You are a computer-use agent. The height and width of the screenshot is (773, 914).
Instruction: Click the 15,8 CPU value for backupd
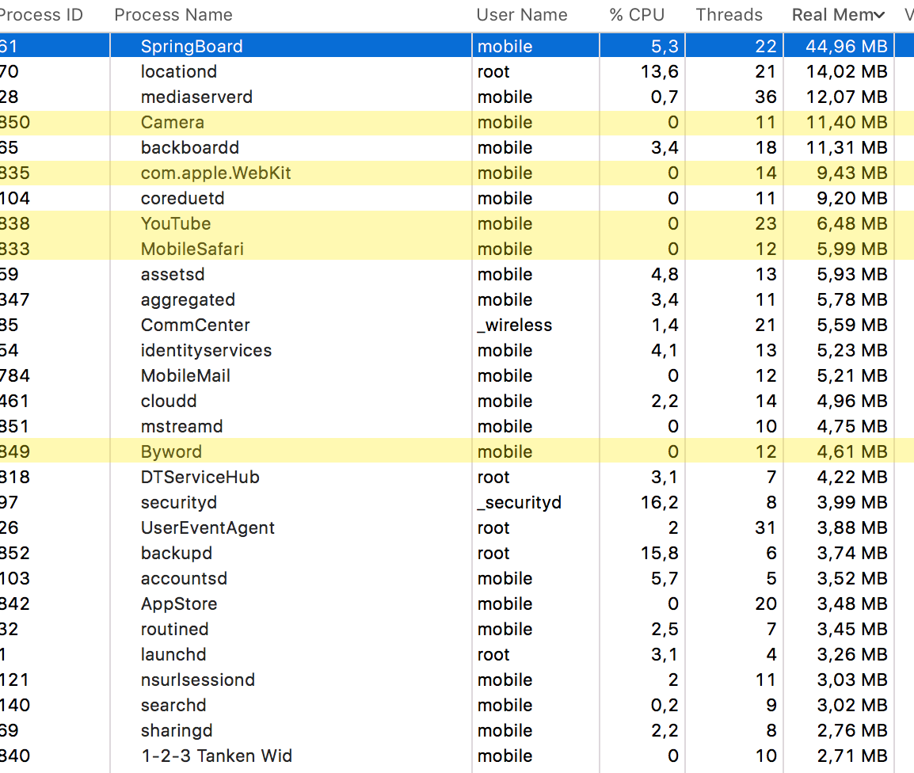point(659,554)
